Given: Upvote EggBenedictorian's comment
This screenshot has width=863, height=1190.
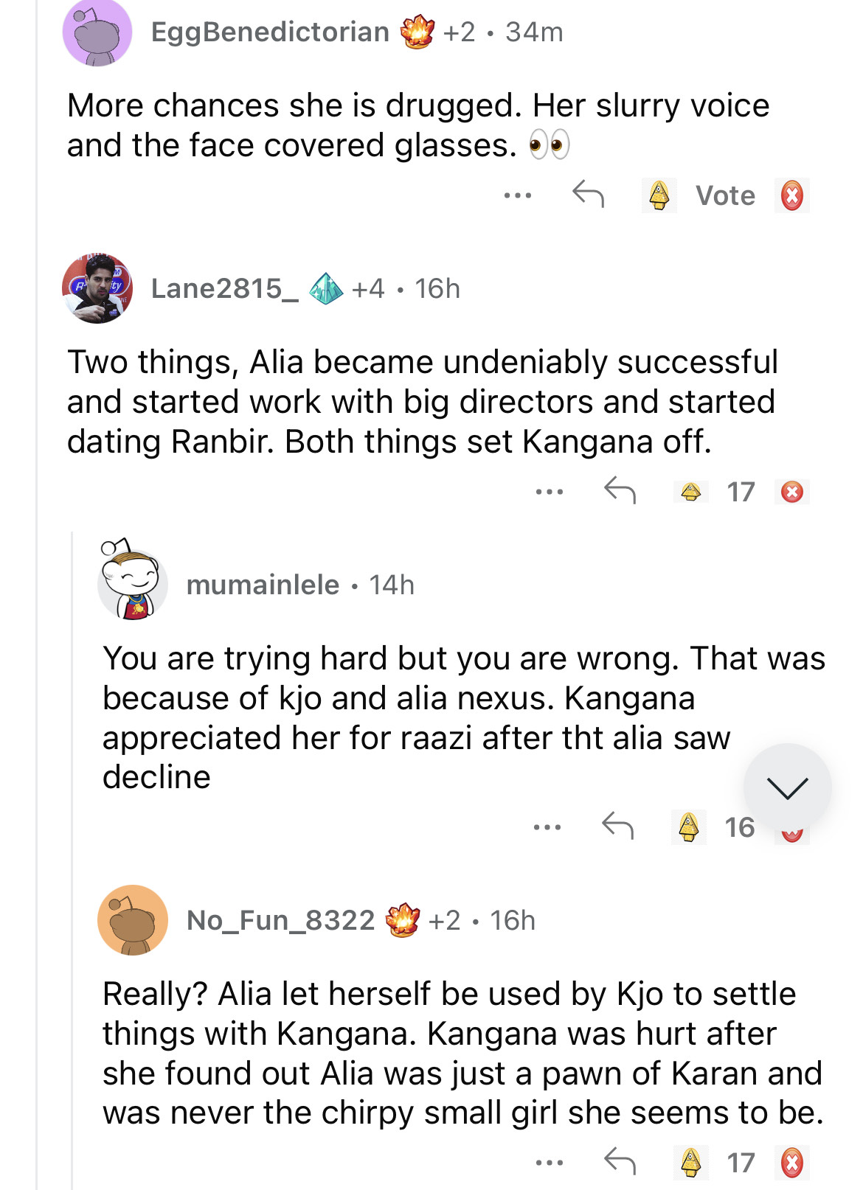Looking at the screenshot, I should point(659,195).
